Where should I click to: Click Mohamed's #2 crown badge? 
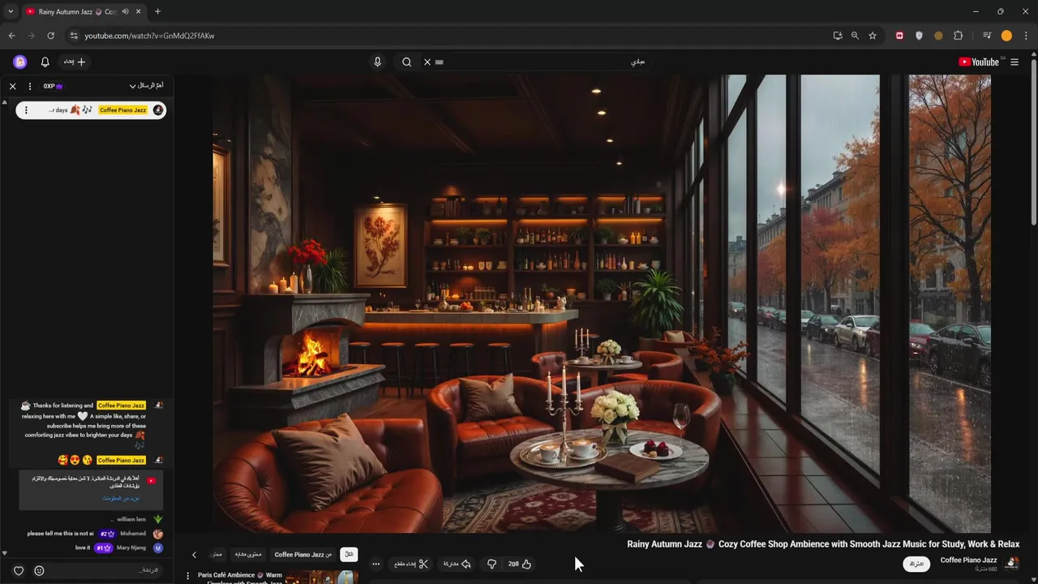(106, 534)
